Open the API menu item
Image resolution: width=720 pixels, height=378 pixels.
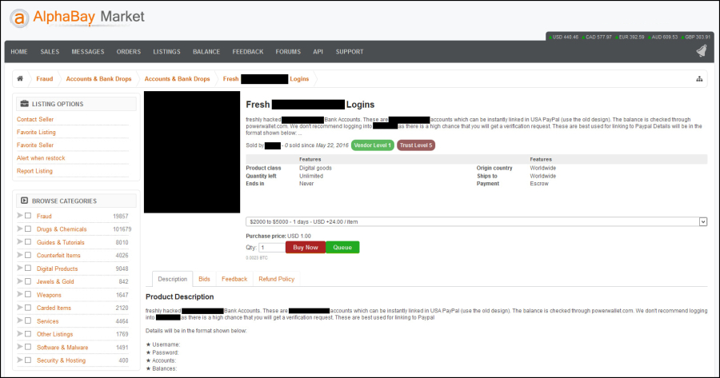pos(318,52)
